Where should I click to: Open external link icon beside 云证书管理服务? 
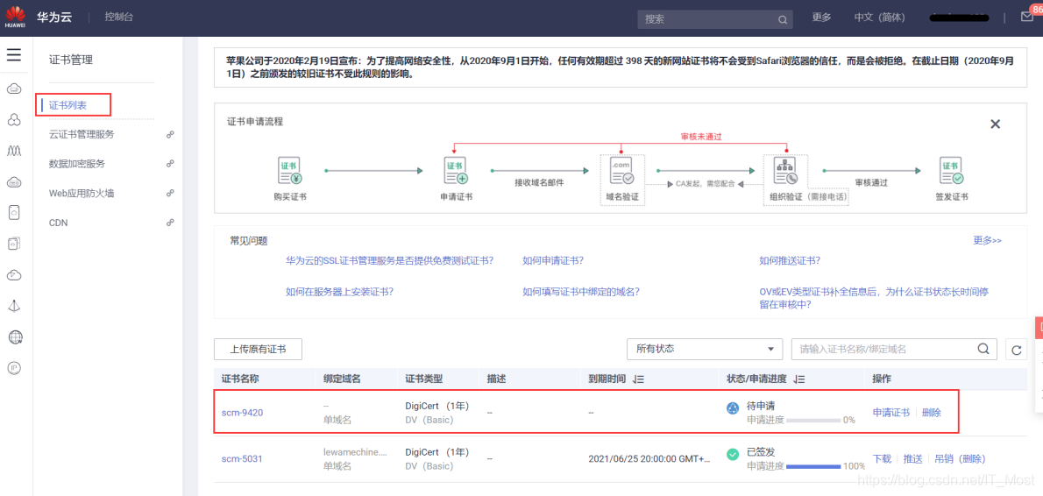tap(170, 134)
